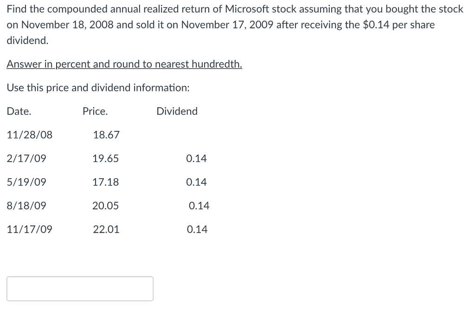Select the 2/17/09 date cell
Image resolution: width=475 pixels, height=311 pixels.
coord(26,158)
